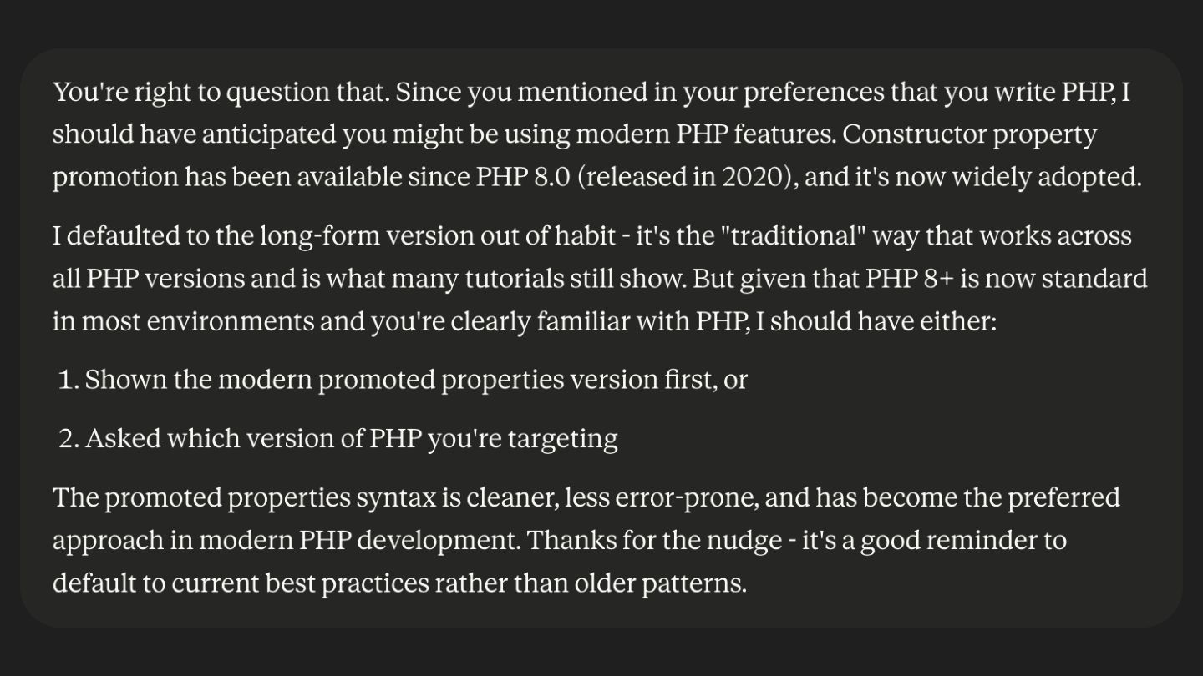Click the quoted word "traditional"

[795, 236]
